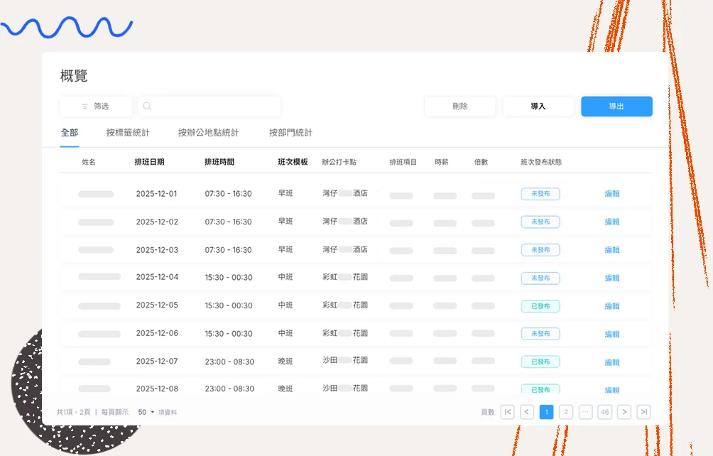This screenshot has width=713, height=456.
Task: Click the pagination ellipsis button
Action: pos(585,412)
